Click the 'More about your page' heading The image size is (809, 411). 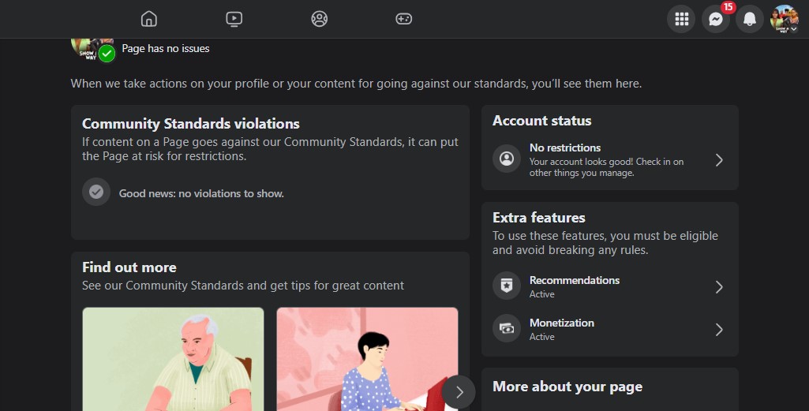[x=567, y=387]
